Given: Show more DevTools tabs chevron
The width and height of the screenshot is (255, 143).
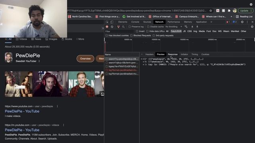Looking at the screenshot, I should (x=211, y=22).
